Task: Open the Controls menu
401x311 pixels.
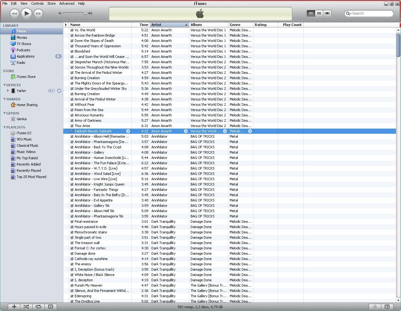Action: pyautogui.click(x=37, y=3)
